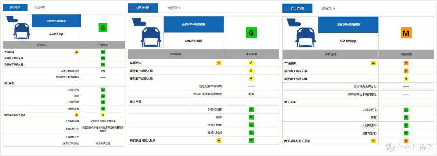Click the overall G rating badge in the middle panel

(251, 33)
